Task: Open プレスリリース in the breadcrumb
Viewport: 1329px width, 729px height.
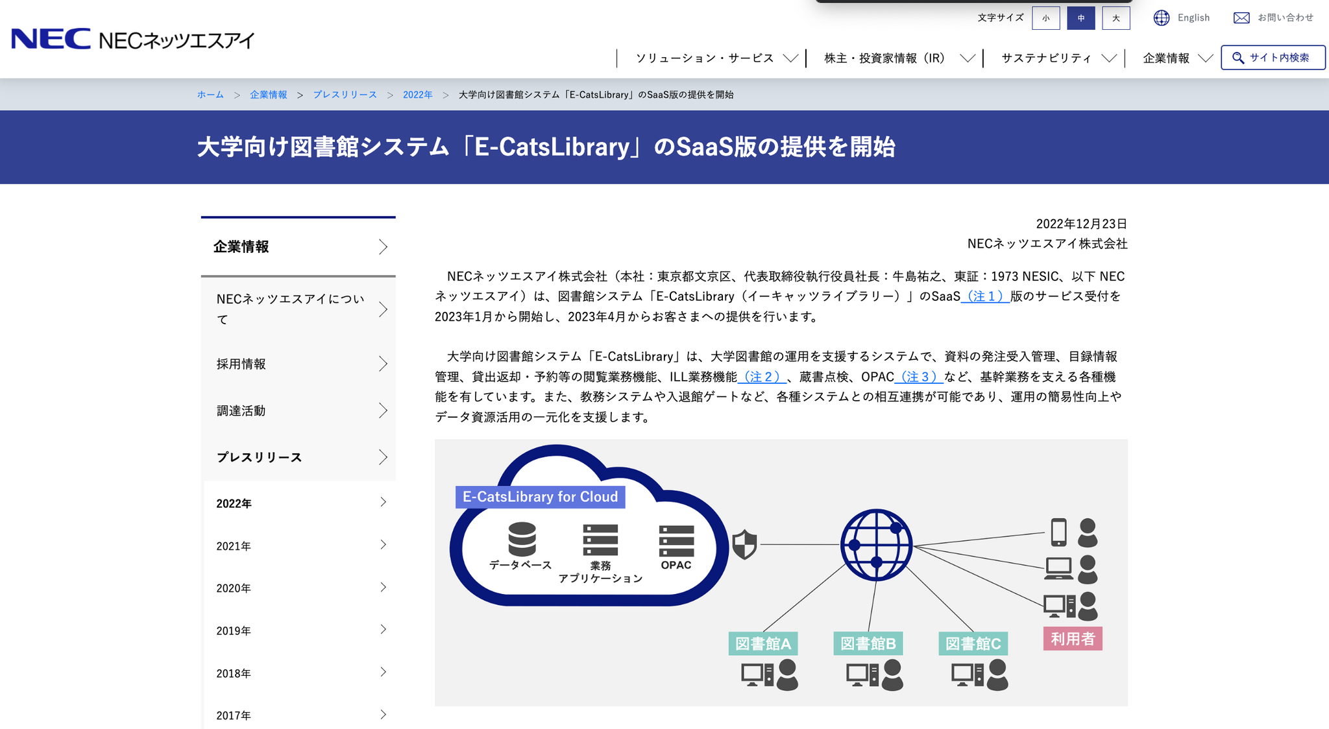Action: (345, 95)
